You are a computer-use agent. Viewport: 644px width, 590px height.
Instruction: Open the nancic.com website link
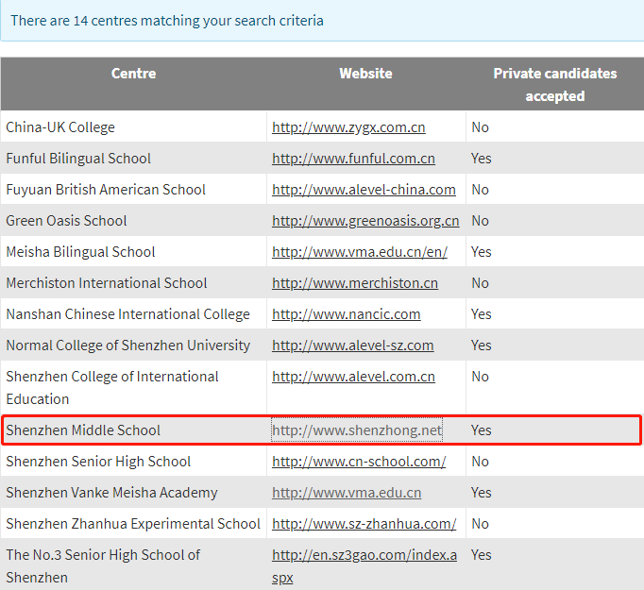point(346,314)
